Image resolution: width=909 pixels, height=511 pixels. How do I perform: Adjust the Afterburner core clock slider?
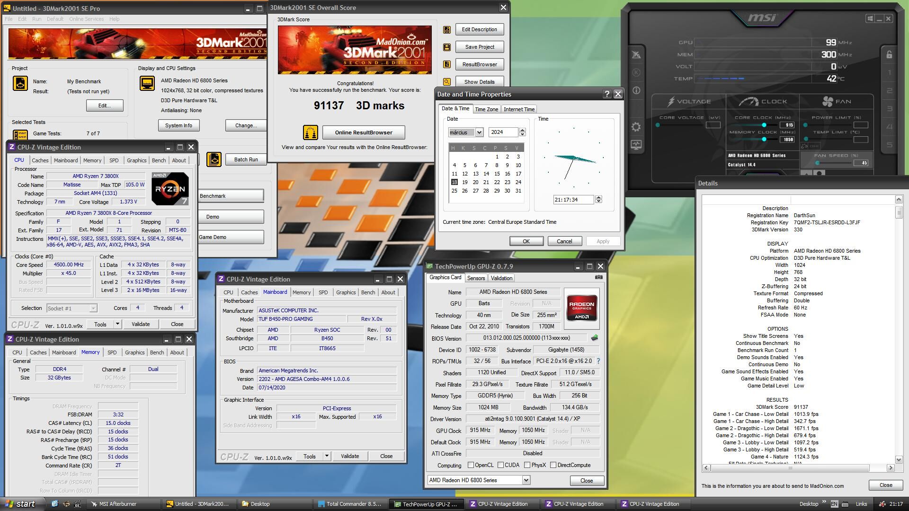[x=764, y=125]
